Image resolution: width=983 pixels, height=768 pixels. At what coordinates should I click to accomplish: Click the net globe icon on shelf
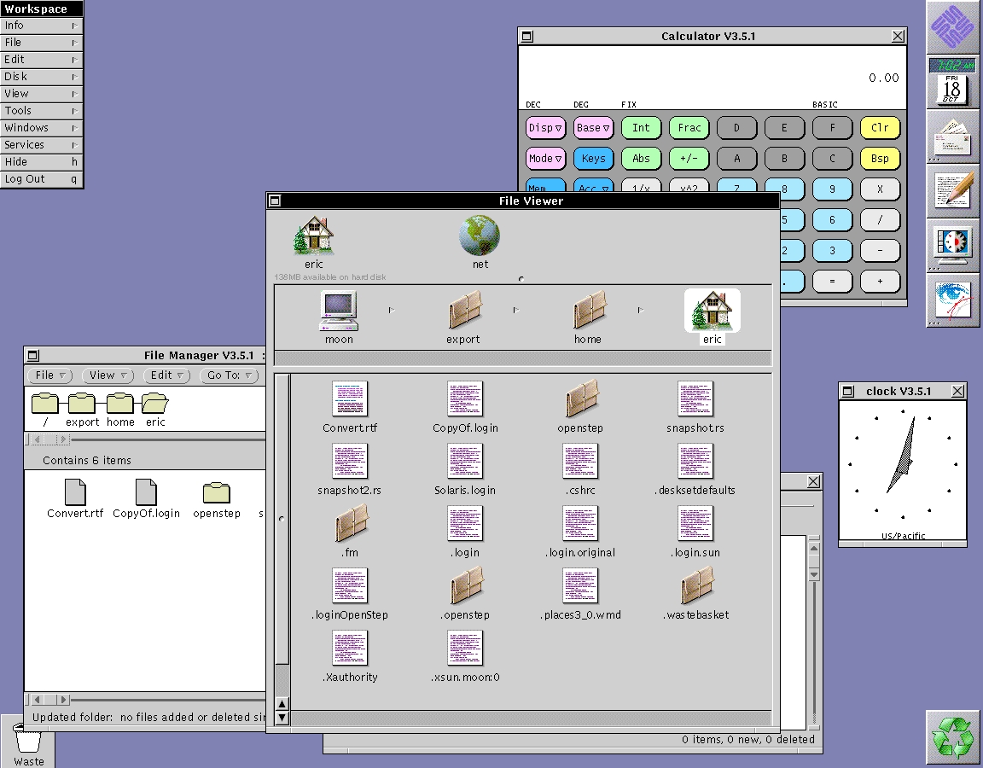click(x=480, y=236)
